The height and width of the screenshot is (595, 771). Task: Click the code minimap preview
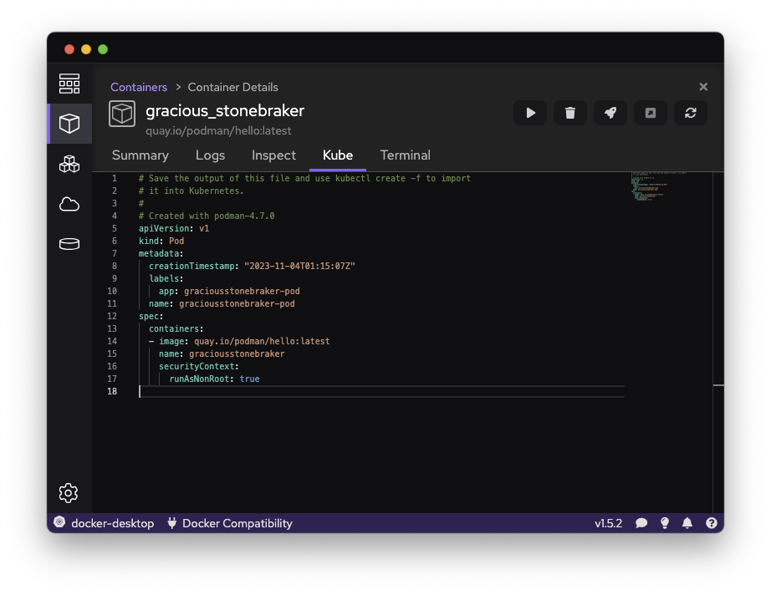tap(659, 186)
